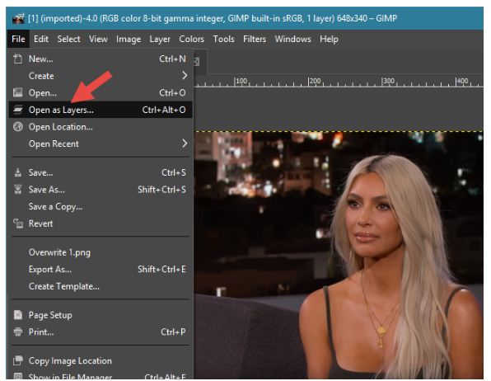Expand the Open Recent submenu arrow
Screen dimensions: 491x381
click(185, 143)
